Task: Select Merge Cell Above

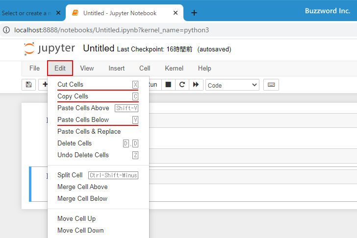Action: [x=98, y=187]
